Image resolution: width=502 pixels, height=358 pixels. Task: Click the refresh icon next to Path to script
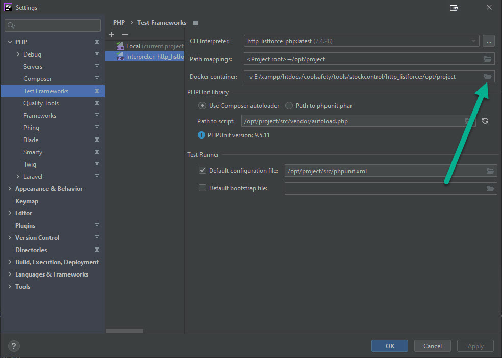485,121
